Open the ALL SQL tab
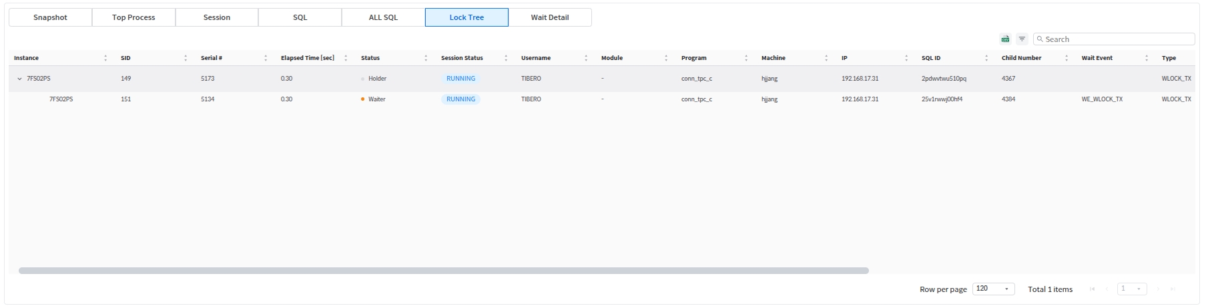 tap(383, 17)
